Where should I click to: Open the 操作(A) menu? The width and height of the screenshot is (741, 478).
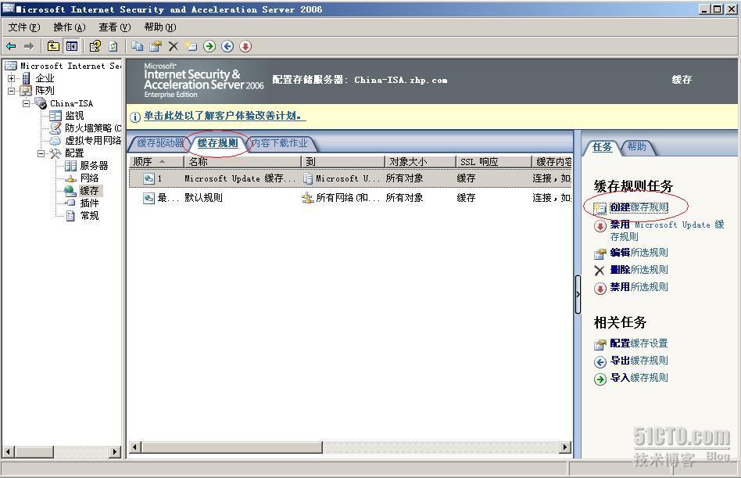click(69, 27)
